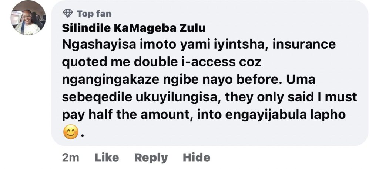Open the commenter's profile picture
Screen dimensions: 379x169
pyautogui.click(x=28, y=18)
